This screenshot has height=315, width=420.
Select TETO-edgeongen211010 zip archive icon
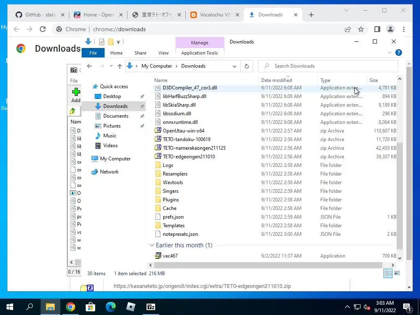[158, 156]
